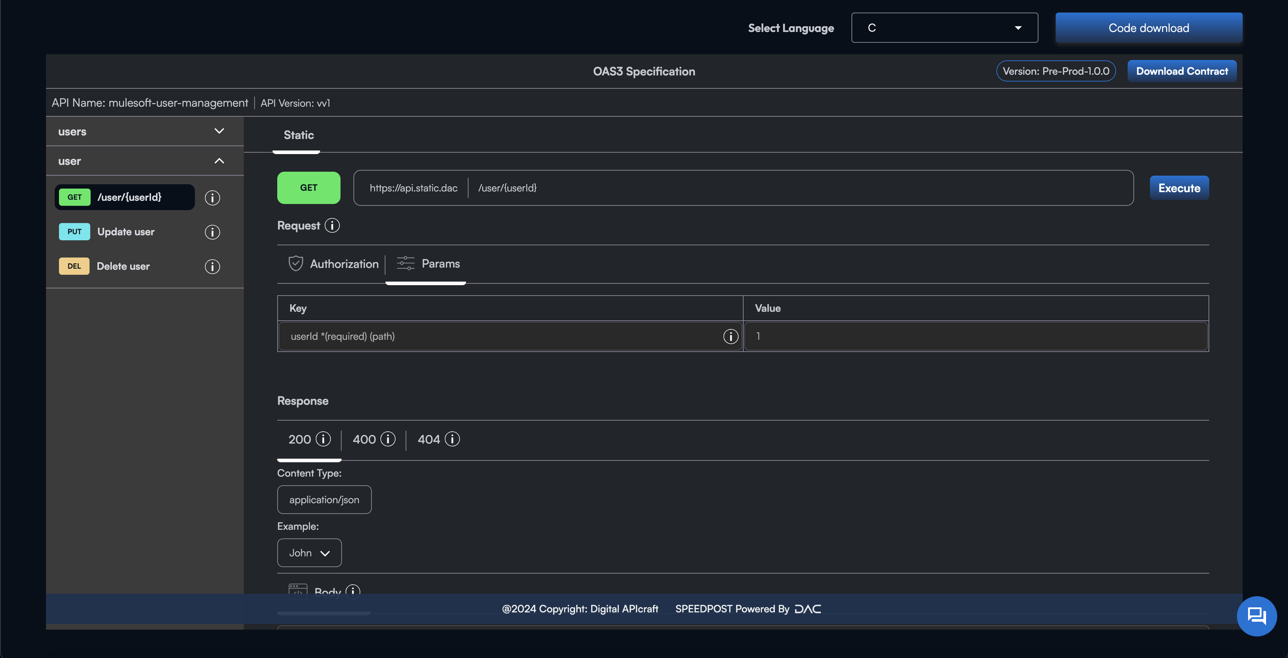The width and height of the screenshot is (1288, 658).
Task: Open the Select Language dropdown
Action: 945,28
